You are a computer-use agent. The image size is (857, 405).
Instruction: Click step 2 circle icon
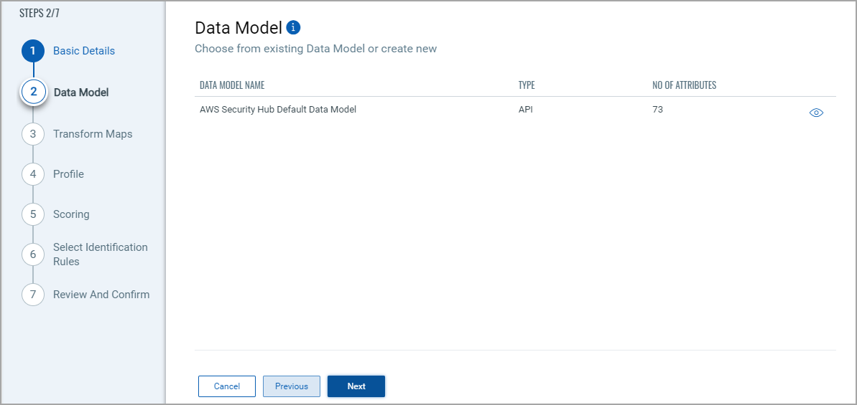[x=33, y=92]
